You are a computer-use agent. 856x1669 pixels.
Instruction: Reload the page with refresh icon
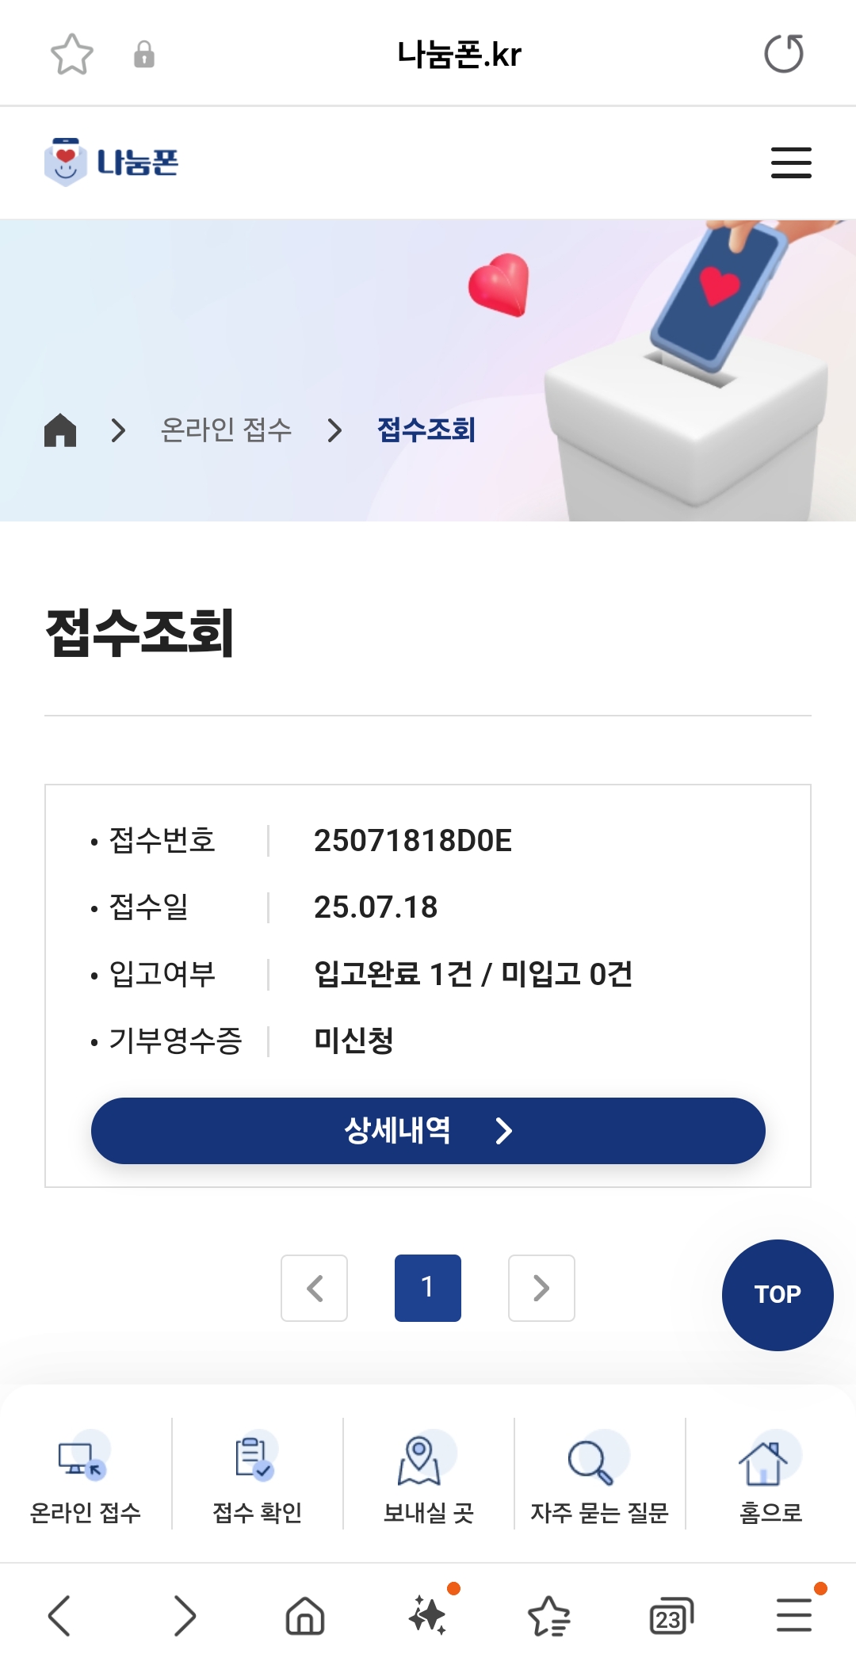click(x=783, y=54)
